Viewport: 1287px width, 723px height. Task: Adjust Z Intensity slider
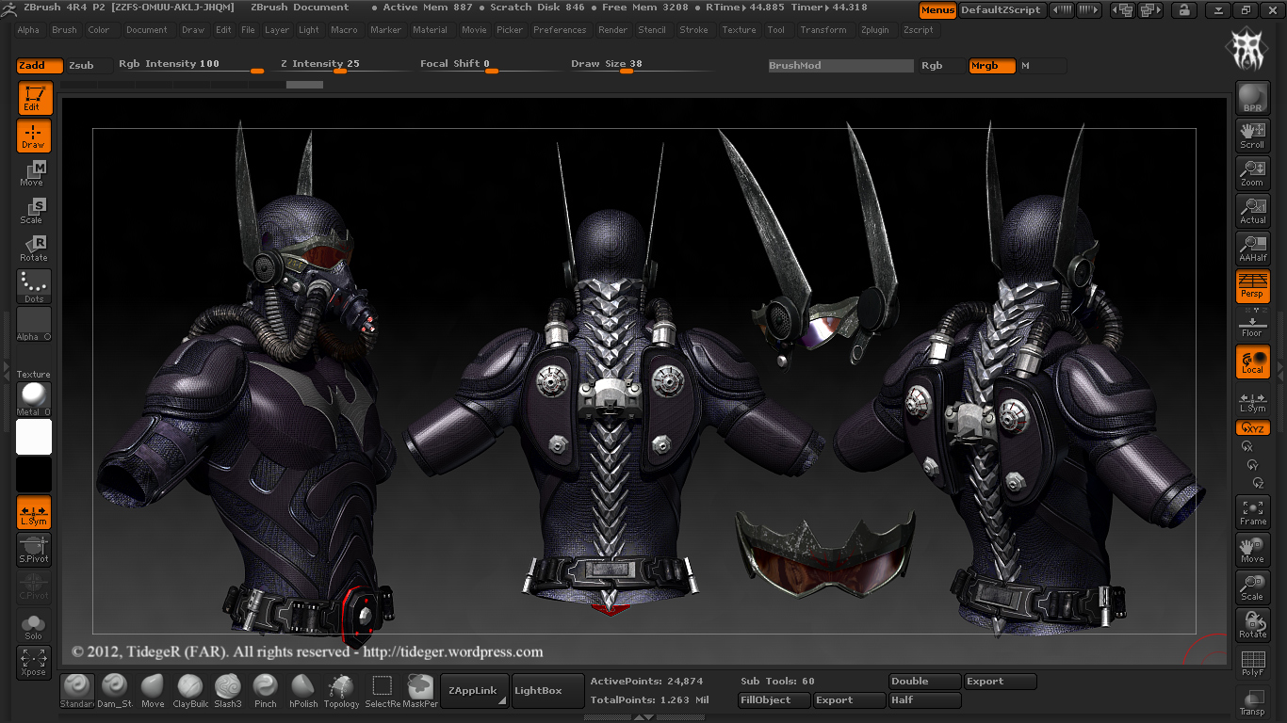coord(340,65)
